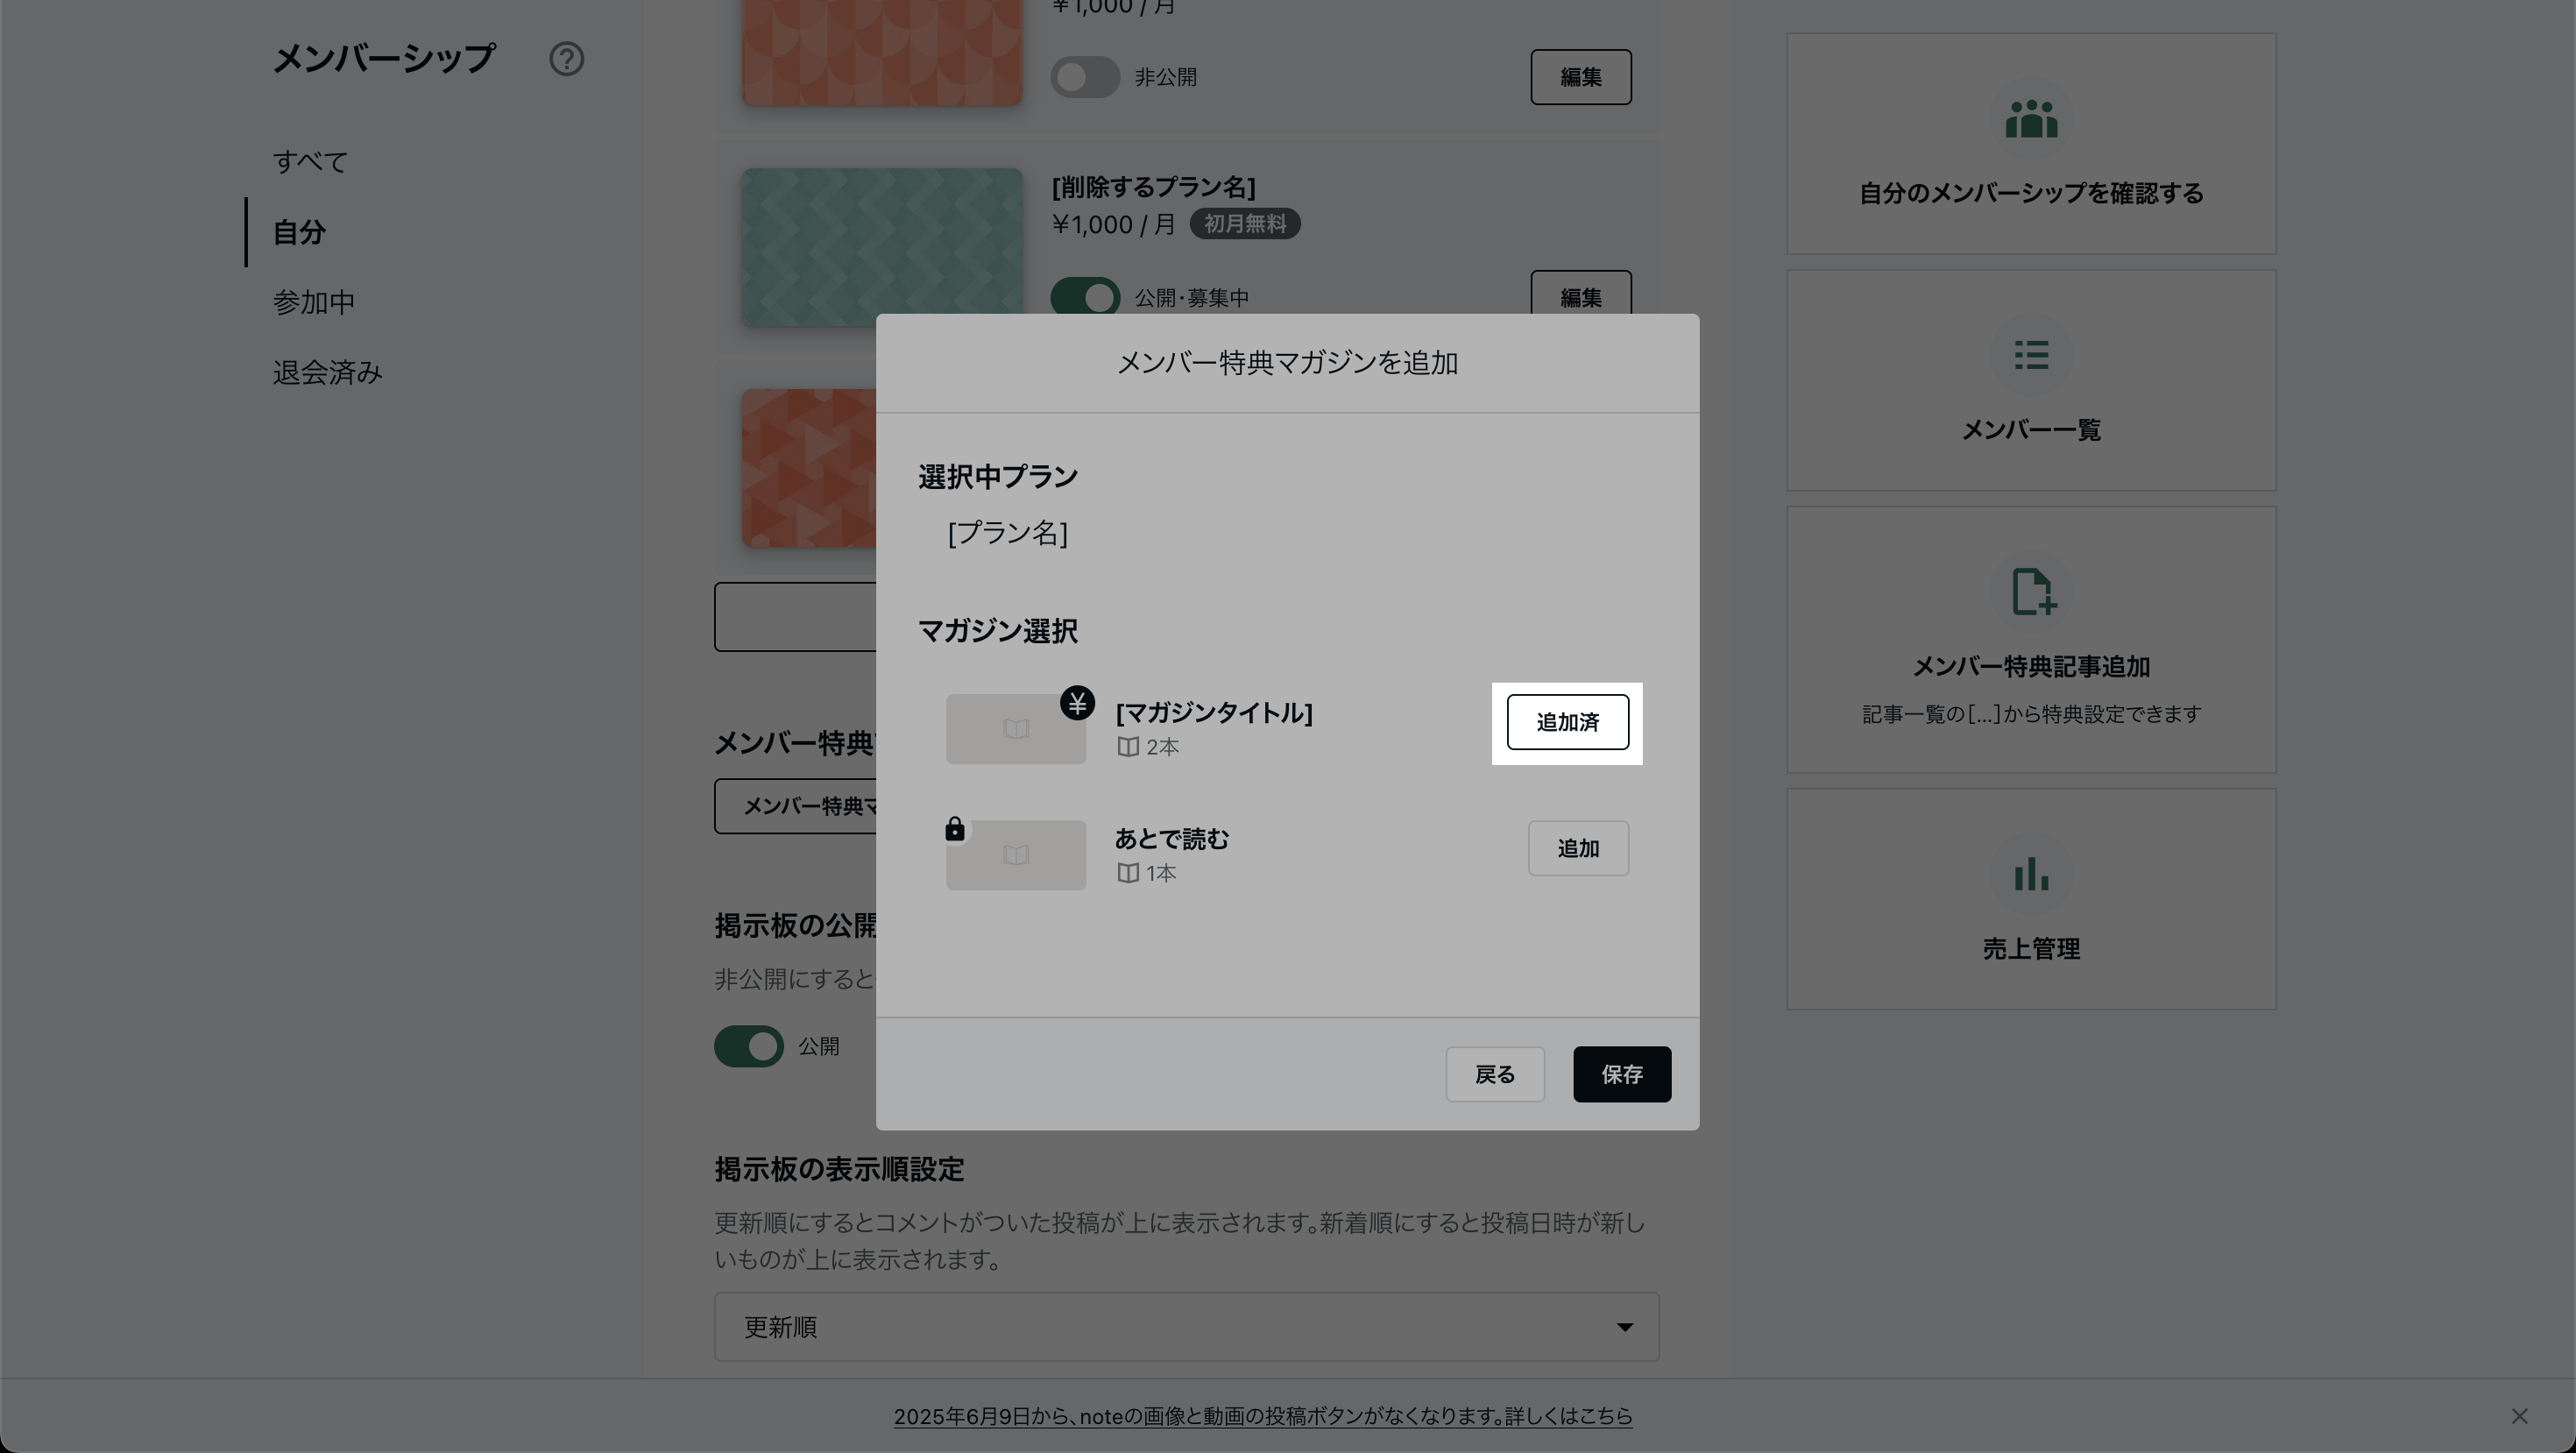Open the 更新順 display order dropdown
Image resolution: width=2576 pixels, height=1453 pixels.
[x=1187, y=1327]
